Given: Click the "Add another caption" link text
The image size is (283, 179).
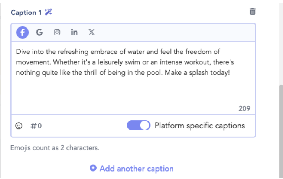Looking at the screenshot, I should click(136, 169).
